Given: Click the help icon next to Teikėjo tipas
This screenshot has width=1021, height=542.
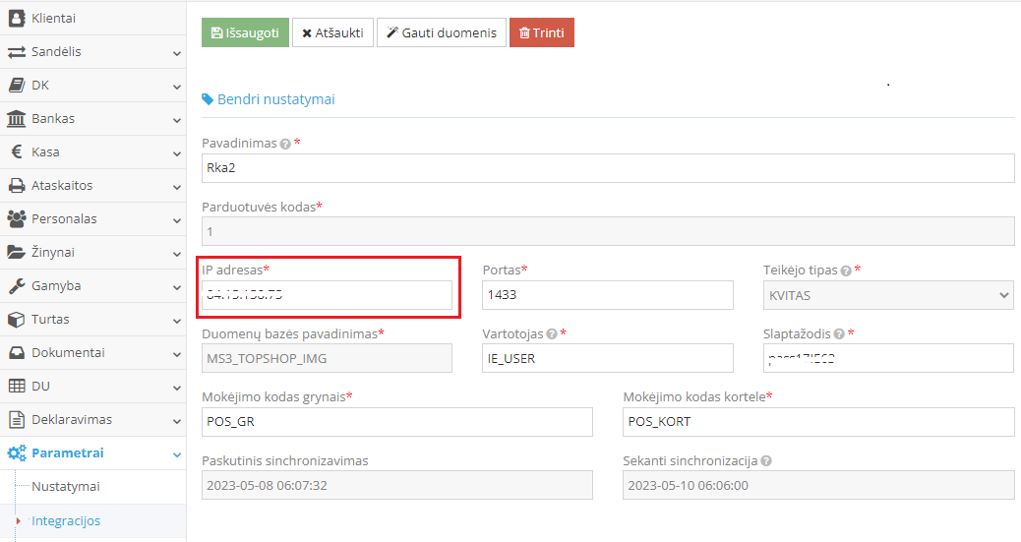Looking at the screenshot, I should (846, 271).
